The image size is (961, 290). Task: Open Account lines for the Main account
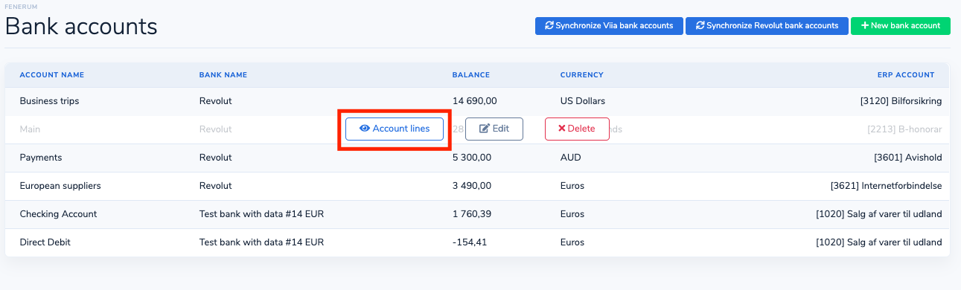click(395, 129)
